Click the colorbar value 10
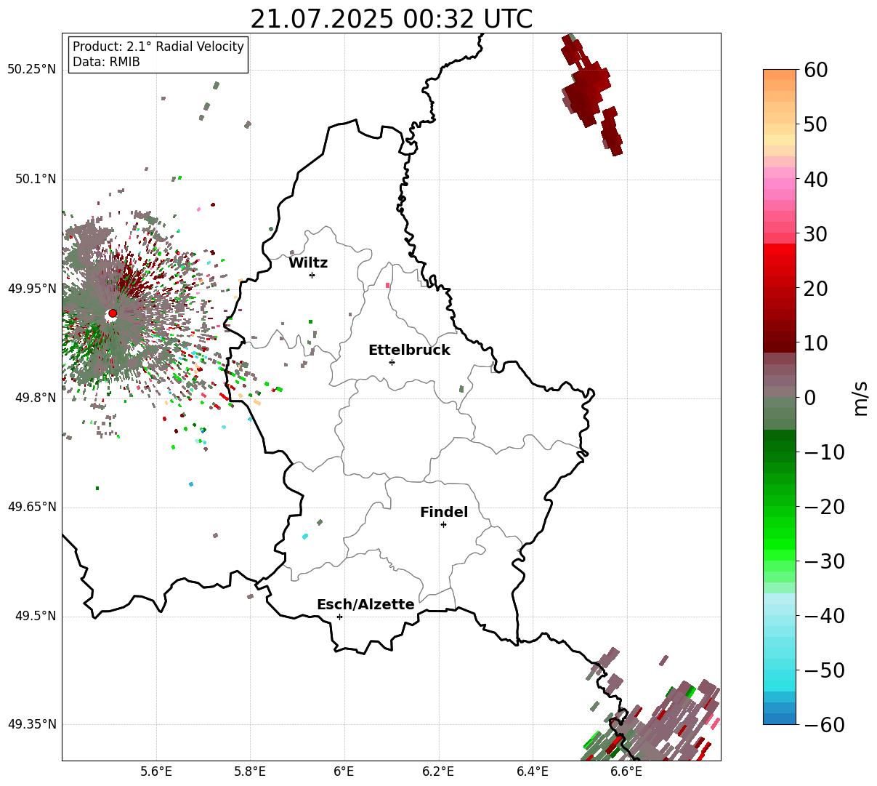Viewport: 877px width, 786px height. (815, 343)
